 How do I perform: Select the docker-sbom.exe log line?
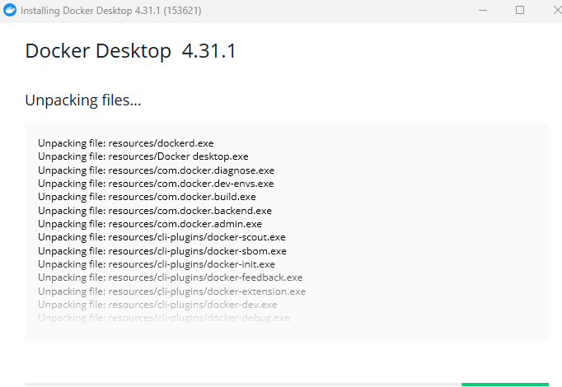click(162, 251)
